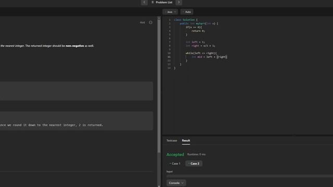This screenshot has height=187, width=333.
Task: Open the Java language dropdown
Action: (170, 12)
